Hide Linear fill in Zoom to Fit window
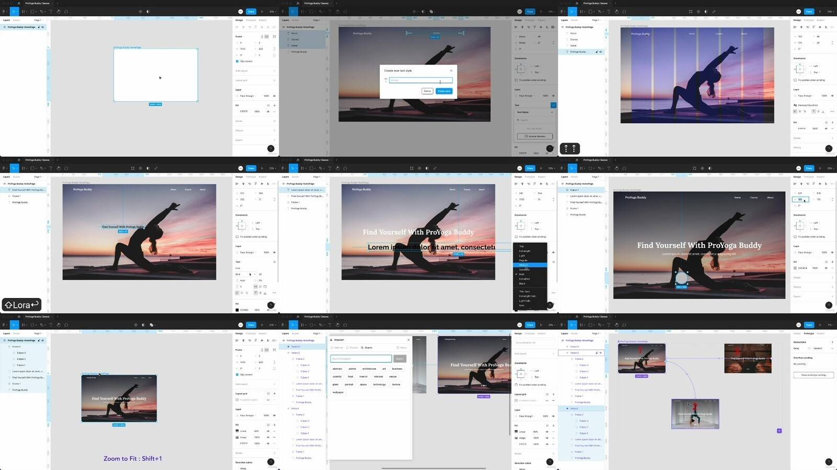The width and height of the screenshot is (837, 470). click(268, 431)
